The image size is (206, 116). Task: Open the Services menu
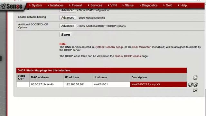click(95, 5)
